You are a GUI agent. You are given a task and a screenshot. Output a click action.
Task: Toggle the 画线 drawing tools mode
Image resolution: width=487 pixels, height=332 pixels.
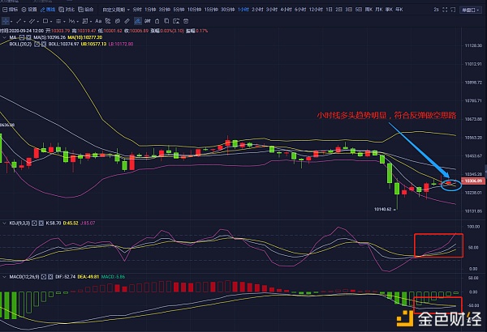[48, 10]
